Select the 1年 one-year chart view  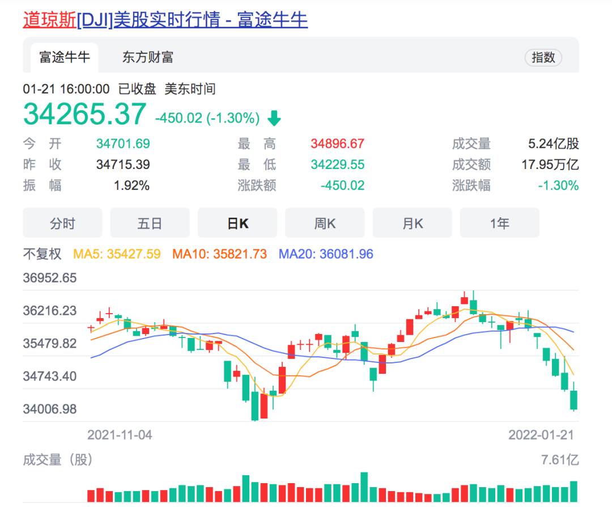499,223
